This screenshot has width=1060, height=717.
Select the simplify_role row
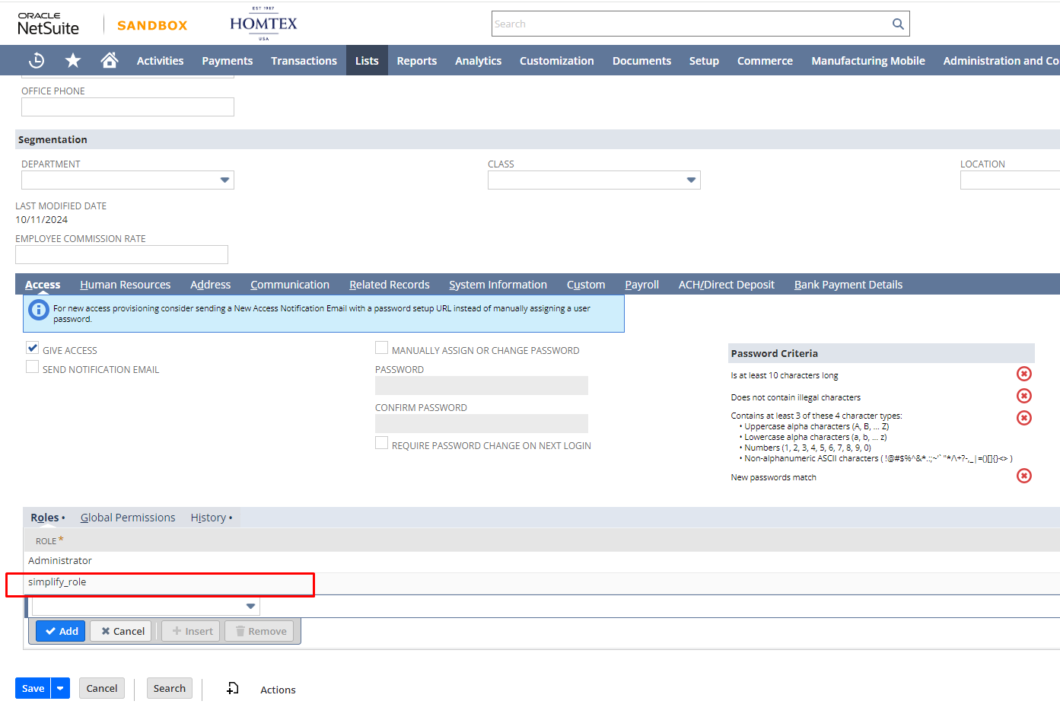(x=542, y=582)
